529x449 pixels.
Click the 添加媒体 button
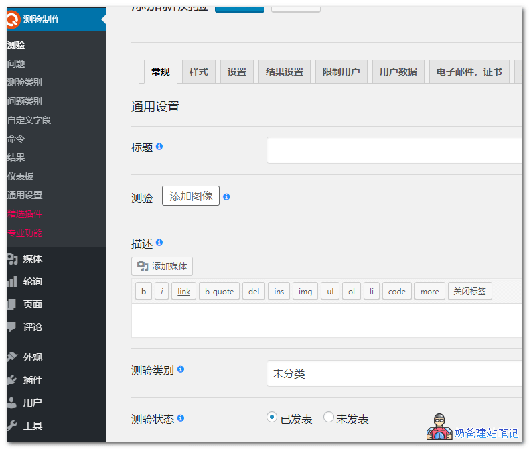click(162, 266)
